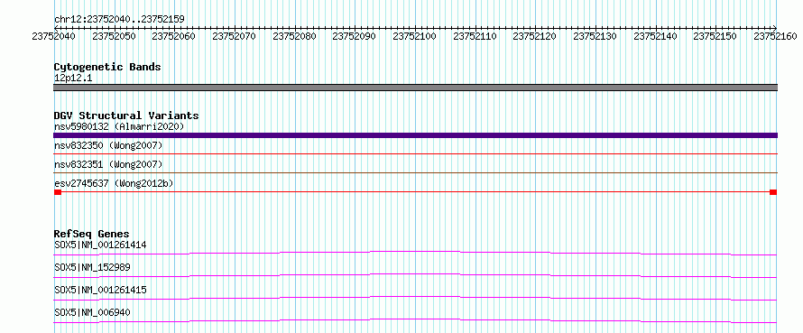Click the SOX5|NM_001261415 transcript label
Image resolution: width=803 pixels, height=333 pixels.
pos(100,290)
